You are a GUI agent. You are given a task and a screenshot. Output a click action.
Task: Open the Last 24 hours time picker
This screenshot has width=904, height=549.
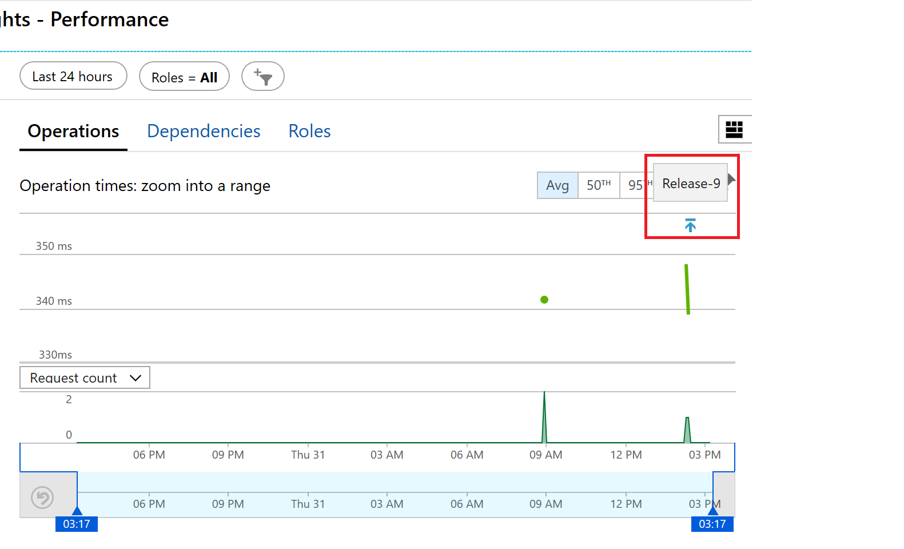click(x=73, y=76)
